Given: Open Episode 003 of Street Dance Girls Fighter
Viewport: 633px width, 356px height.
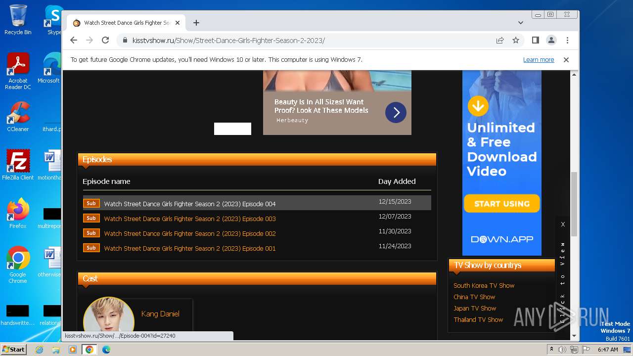Looking at the screenshot, I should pos(190,219).
